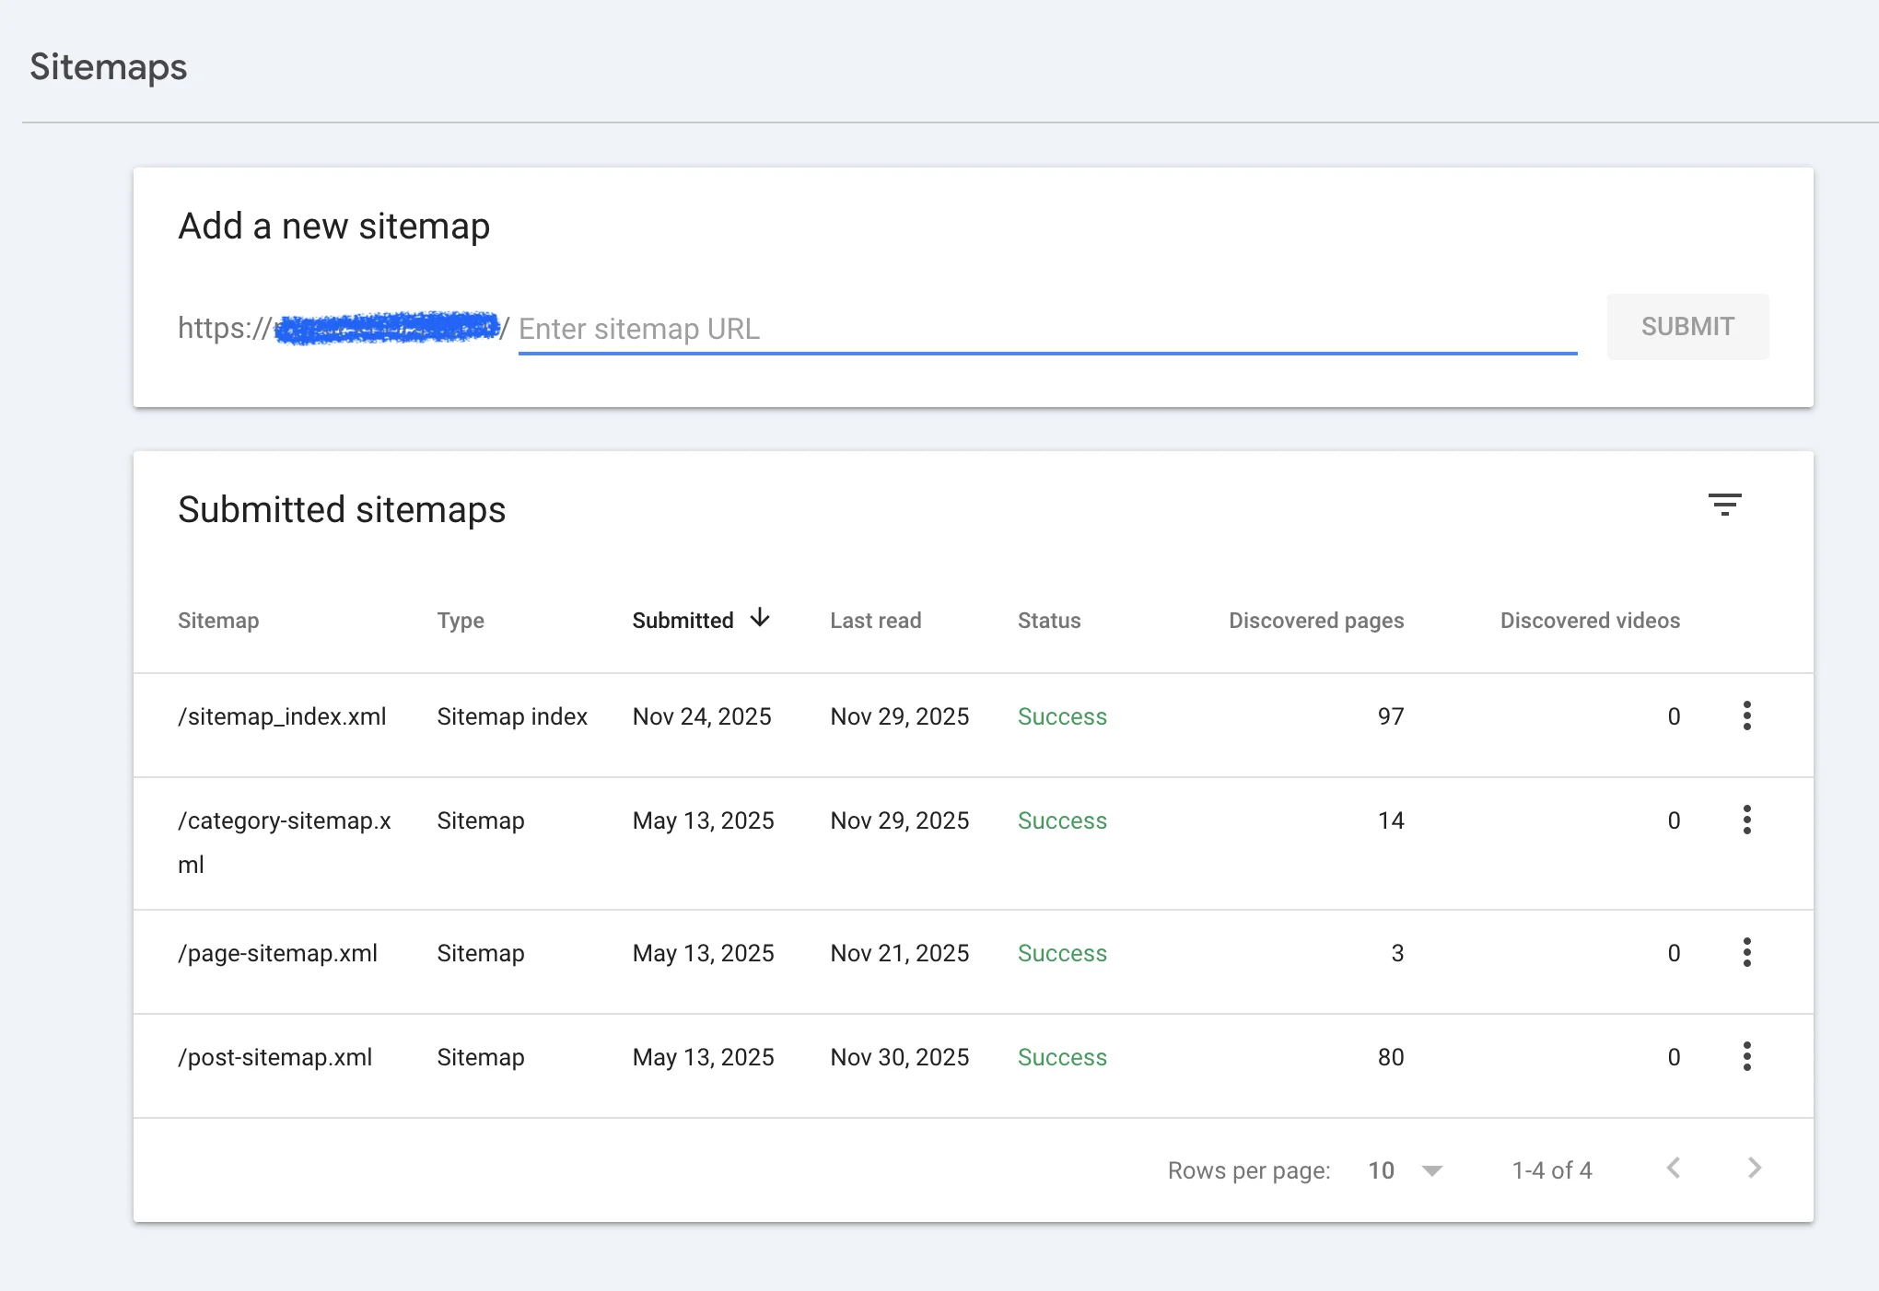
Task: Open the /sitemap_index.xml sitemap entry
Action: 282,715
